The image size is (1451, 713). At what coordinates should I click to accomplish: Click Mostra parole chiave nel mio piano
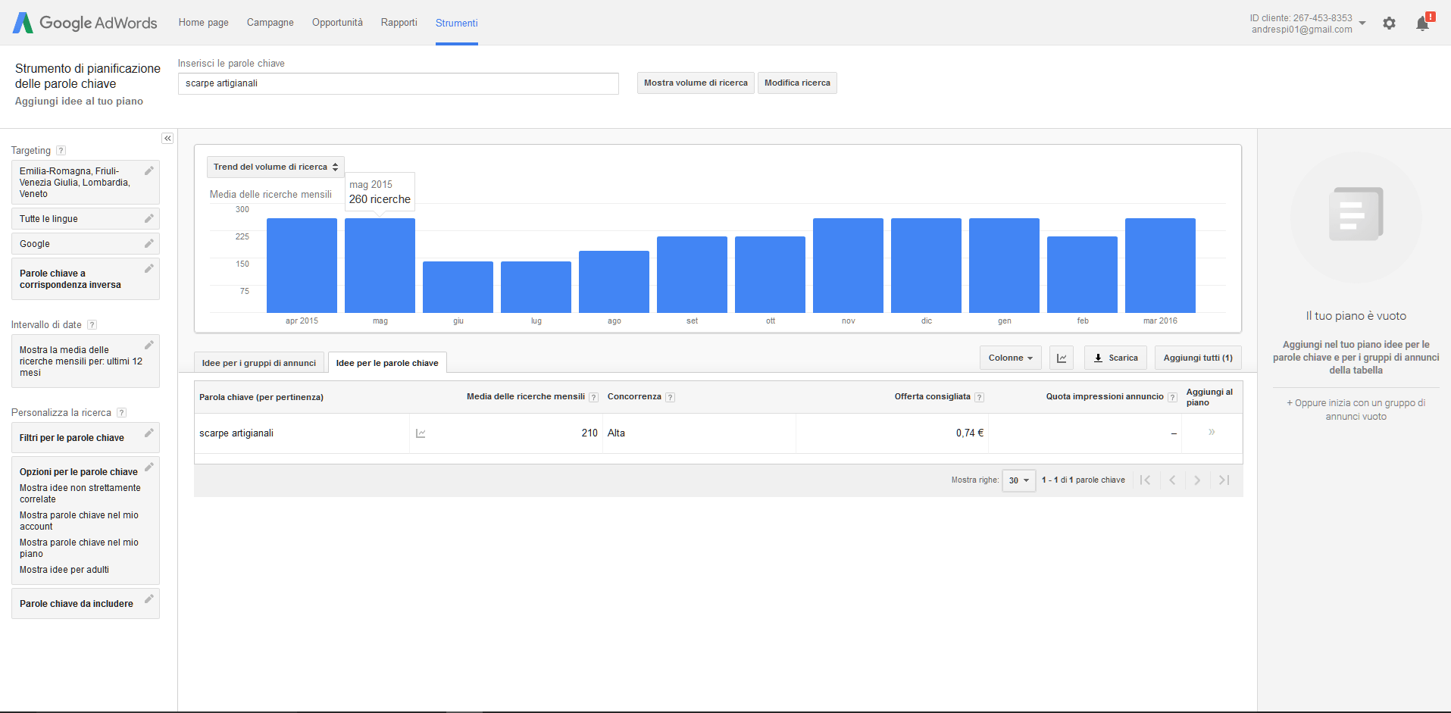coord(79,548)
